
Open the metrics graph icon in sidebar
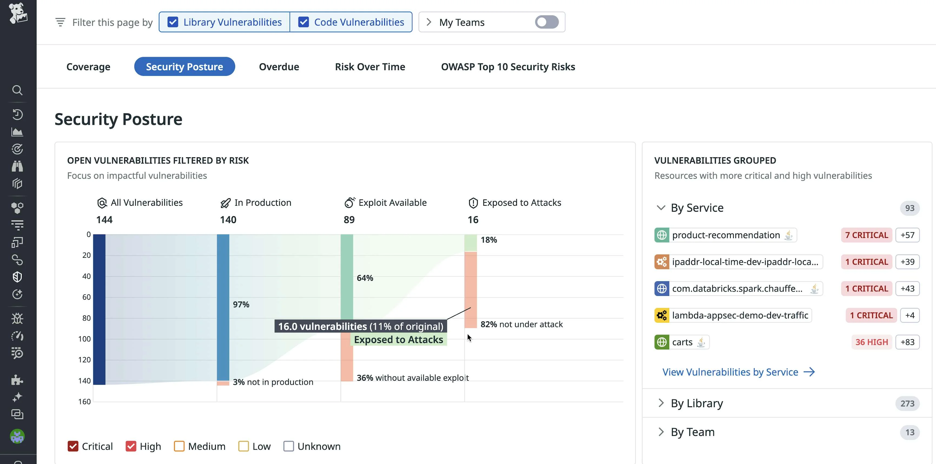pos(17,132)
